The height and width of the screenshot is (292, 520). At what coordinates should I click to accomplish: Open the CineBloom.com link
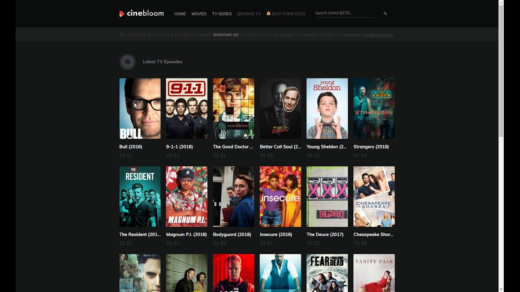click(377, 35)
